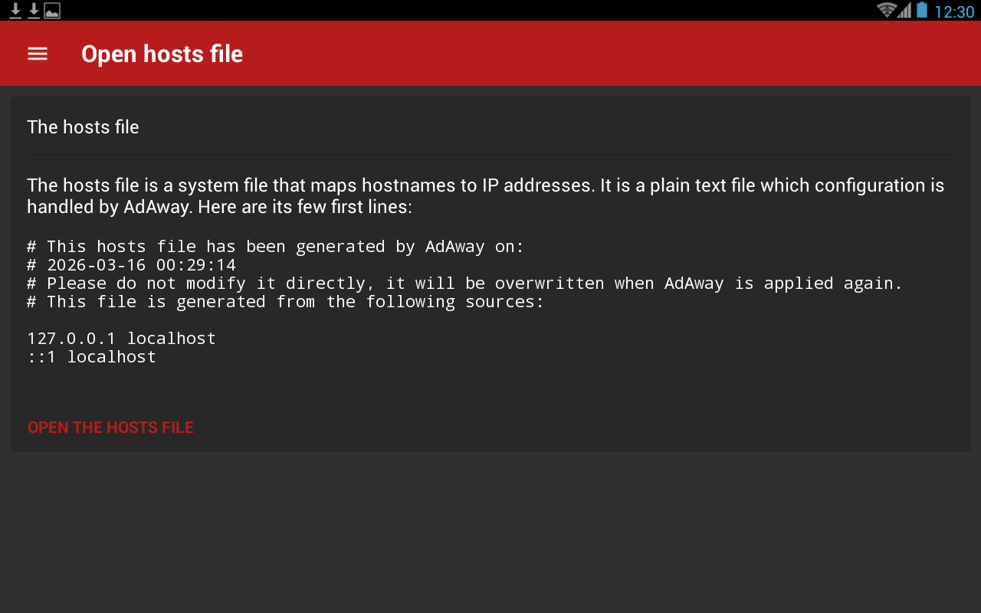This screenshot has height=613, width=981.
Task: Tap the 12:30 status bar clock
Action: [x=954, y=11]
